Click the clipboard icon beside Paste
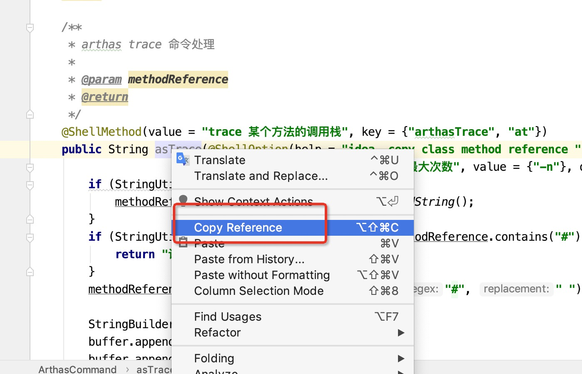This screenshot has width=582, height=374. pyautogui.click(x=183, y=243)
